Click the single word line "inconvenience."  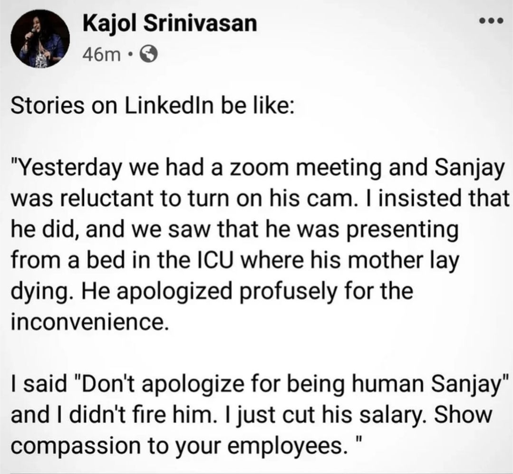pos(89,322)
